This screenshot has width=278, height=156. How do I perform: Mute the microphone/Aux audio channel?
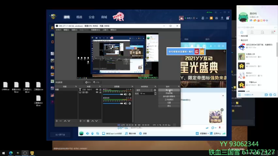click(125, 94)
